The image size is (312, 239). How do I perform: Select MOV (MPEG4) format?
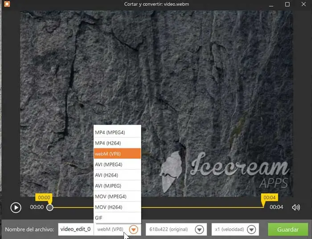click(117, 196)
